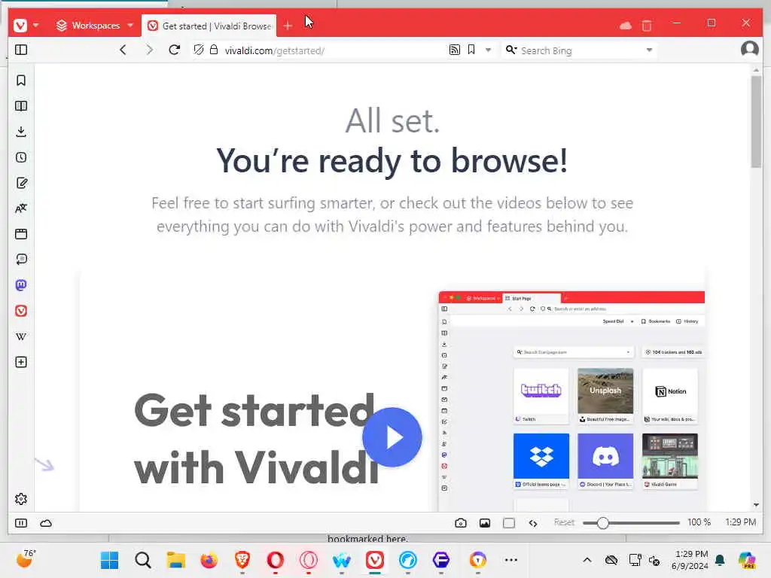Launch Opera from taskbar
The height and width of the screenshot is (578, 771).
(276, 560)
